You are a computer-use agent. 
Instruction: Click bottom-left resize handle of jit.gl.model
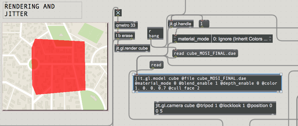point(133,92)
